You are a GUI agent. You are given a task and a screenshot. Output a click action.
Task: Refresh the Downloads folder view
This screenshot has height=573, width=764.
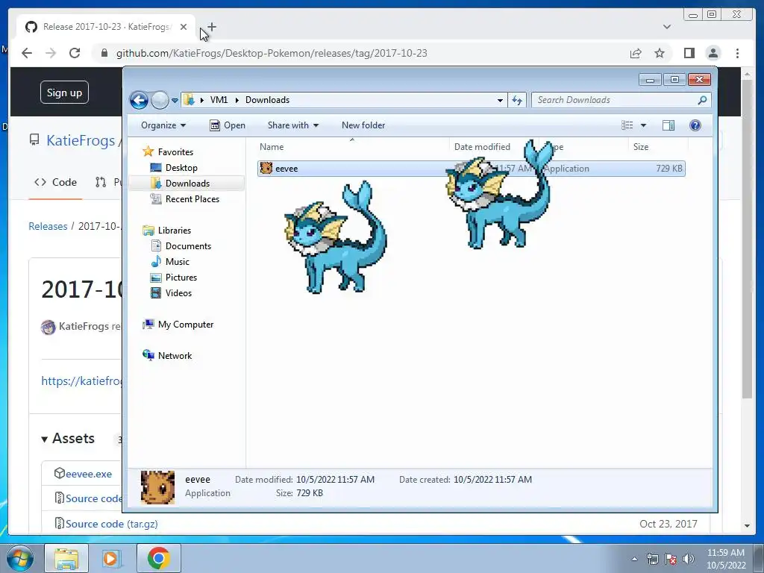517,101
